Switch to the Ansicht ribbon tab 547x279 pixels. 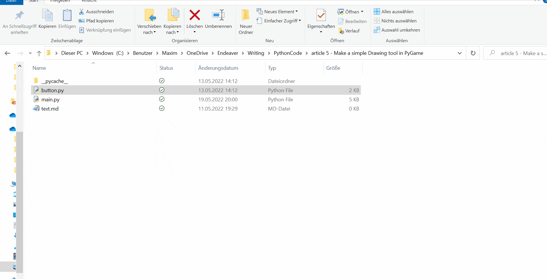(89, 1)
